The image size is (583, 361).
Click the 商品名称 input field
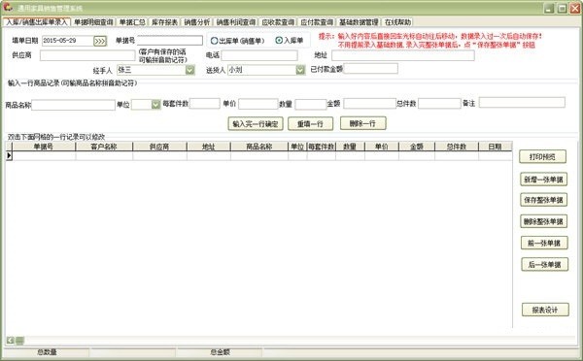[73, 105]
